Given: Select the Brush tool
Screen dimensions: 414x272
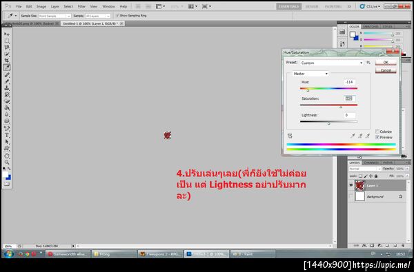Looking at the screenshot, I should [7, 81].
